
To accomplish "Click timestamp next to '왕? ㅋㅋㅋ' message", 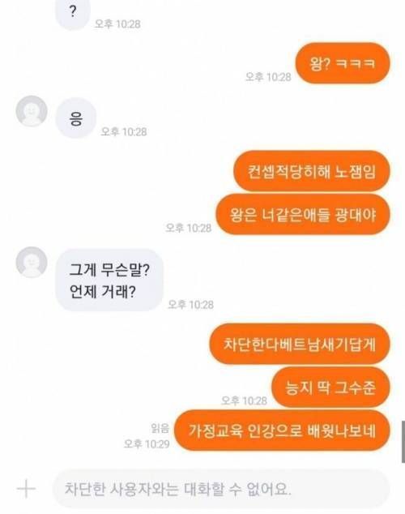I will click(x=268, y=77).
